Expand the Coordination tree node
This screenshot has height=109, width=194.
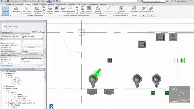4,86
